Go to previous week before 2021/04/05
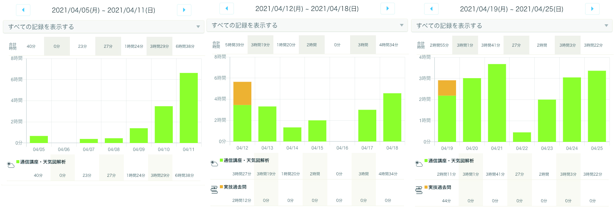Screen dimensions: 614x211 23,10
